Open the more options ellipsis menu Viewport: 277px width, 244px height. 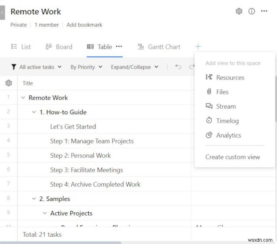pos(264,11)
